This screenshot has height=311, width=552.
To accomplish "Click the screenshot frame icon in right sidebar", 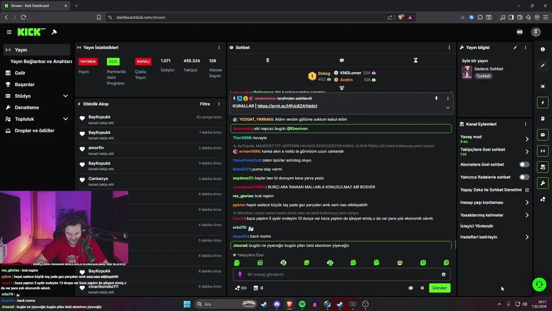I will [x=543, y=86].
